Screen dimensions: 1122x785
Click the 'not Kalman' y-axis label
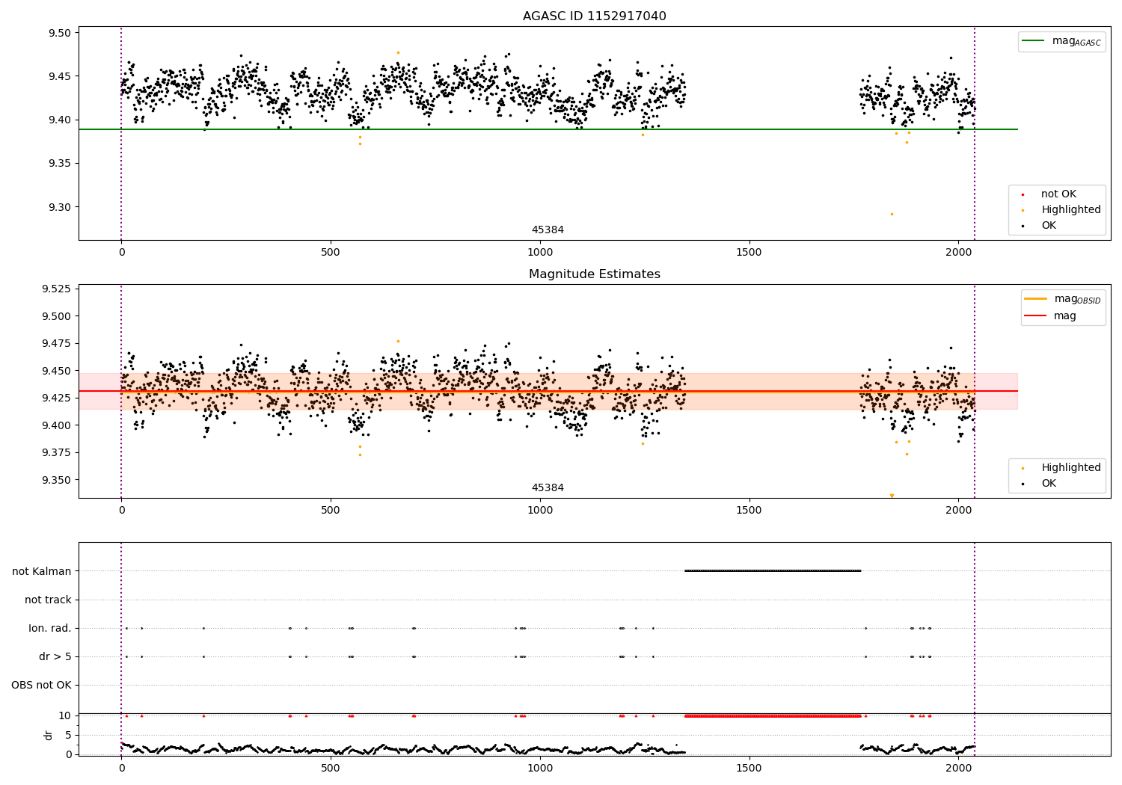tap(42, 572)
